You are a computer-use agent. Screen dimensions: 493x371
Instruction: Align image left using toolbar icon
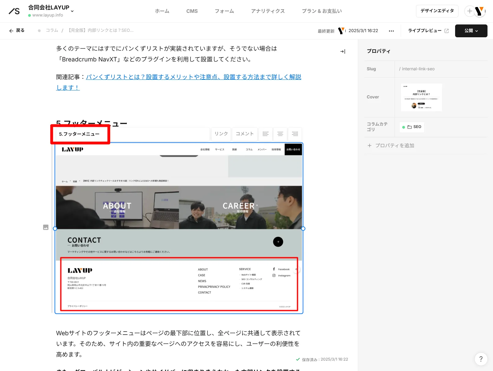click(266, 134)
